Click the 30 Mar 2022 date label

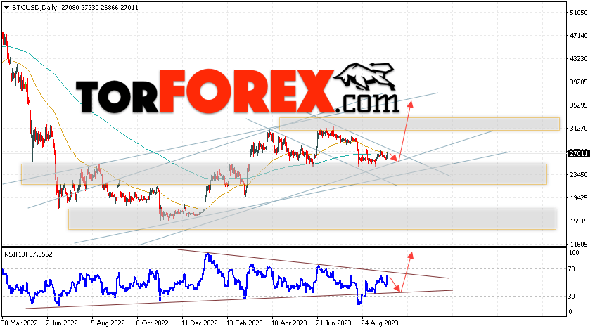pos(20,323)
